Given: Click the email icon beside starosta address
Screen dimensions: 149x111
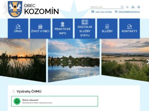Looking at the screenshot, I should (116, 12).
